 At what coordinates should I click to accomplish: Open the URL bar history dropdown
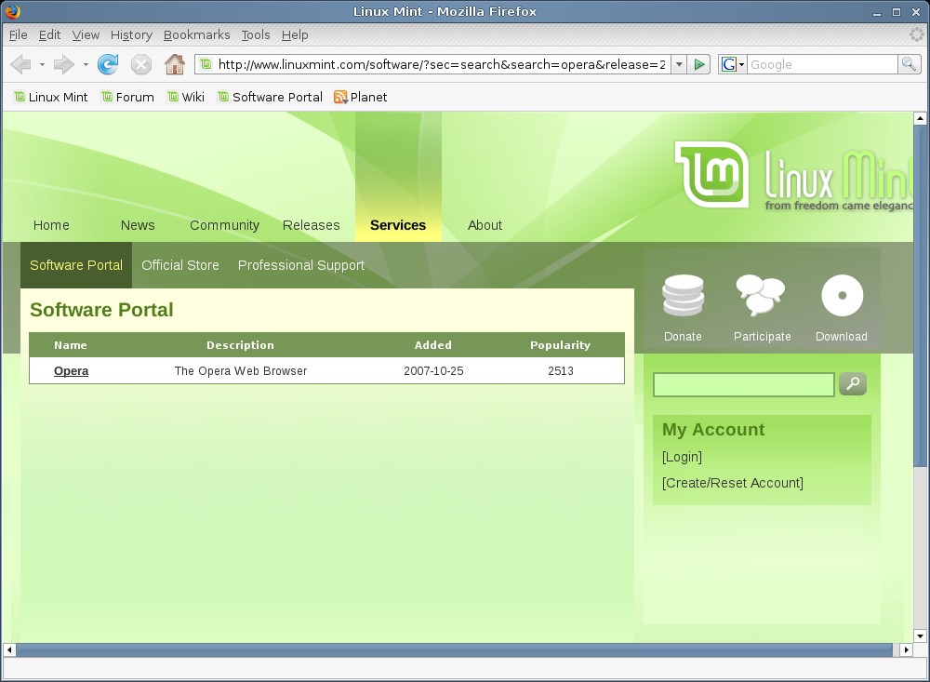[679, 64]
